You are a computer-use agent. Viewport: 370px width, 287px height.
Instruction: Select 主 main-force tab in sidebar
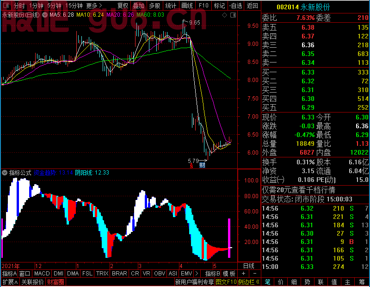(348, 282)
